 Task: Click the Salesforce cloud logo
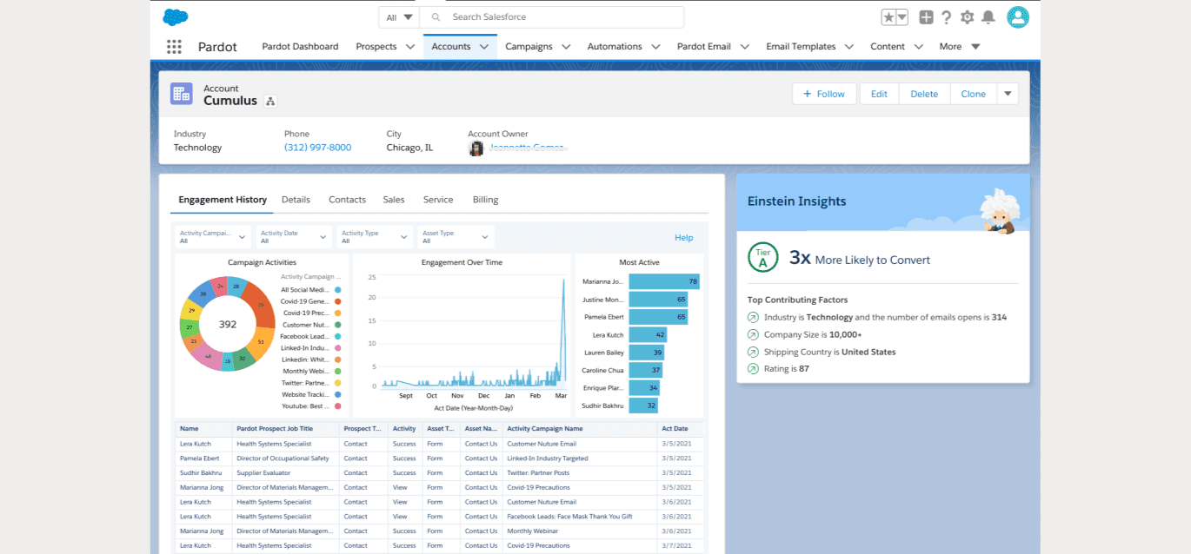point(176,16)
